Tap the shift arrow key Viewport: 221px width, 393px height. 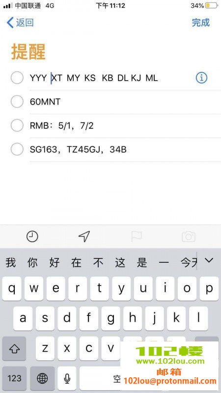point(14,348)
